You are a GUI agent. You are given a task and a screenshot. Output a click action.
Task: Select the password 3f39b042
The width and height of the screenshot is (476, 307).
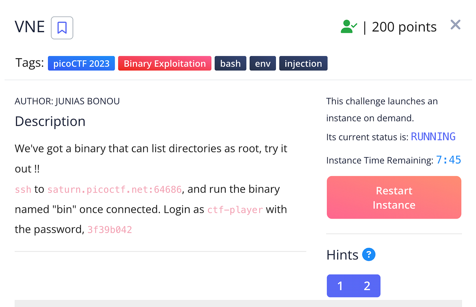tap(110, 229)
